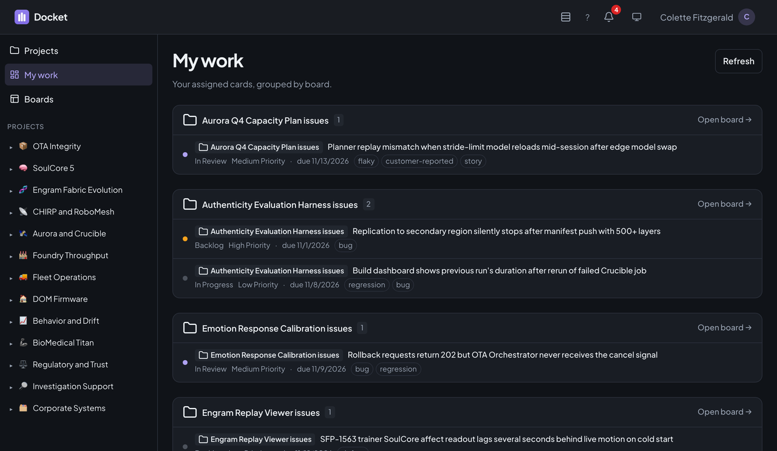
Task: Click the Docket logo icon
Action: 22,17
